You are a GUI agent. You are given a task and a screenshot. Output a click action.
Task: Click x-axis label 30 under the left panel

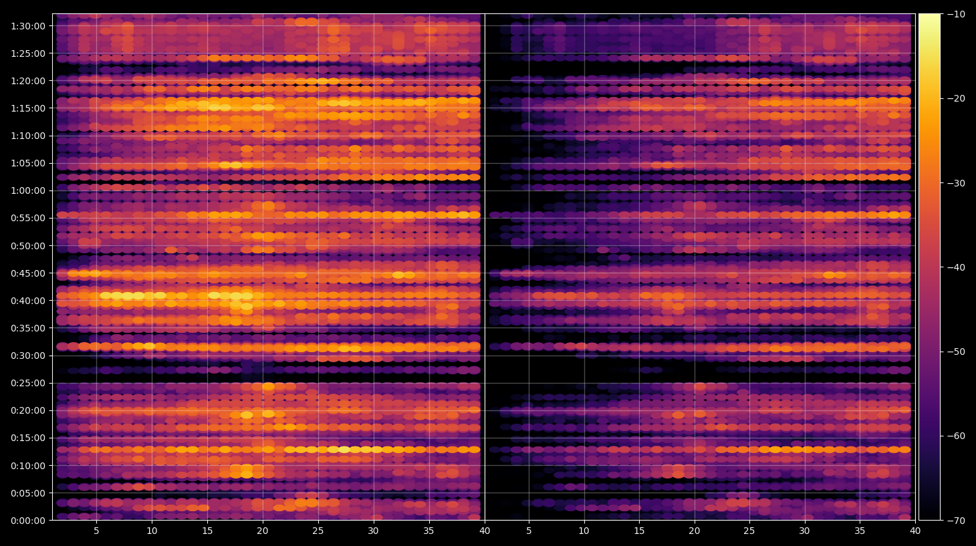[373, 531]
